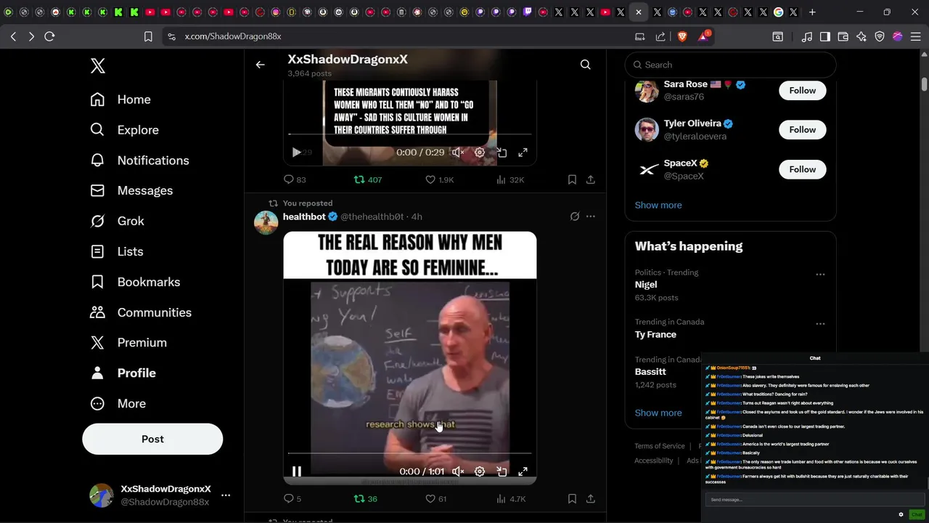This screenshot has width=929, height=523.
Task: Open the three-dot menu on healthbot post
Action: (x=591, y=216)
